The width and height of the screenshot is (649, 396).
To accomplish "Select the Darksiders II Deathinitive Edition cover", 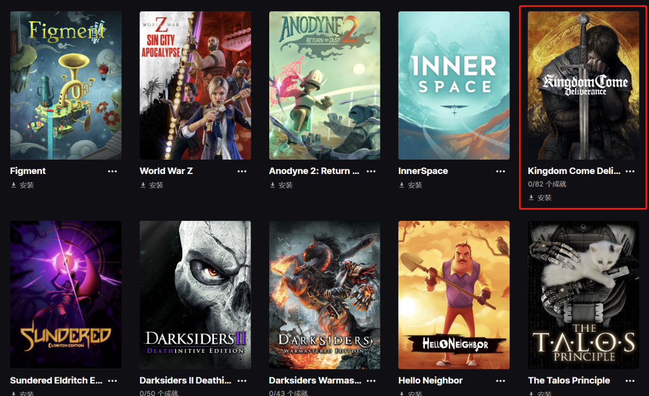I will click(195, 295).
